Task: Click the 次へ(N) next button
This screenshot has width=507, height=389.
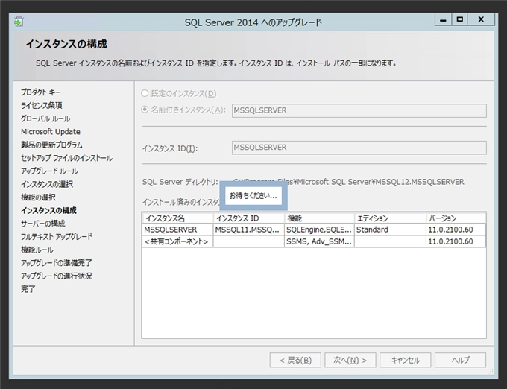Action: [x=350, y=360]
